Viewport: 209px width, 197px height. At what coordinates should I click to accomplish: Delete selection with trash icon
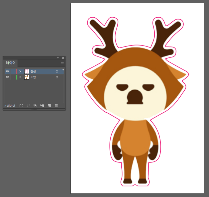(x=56, y=106)
